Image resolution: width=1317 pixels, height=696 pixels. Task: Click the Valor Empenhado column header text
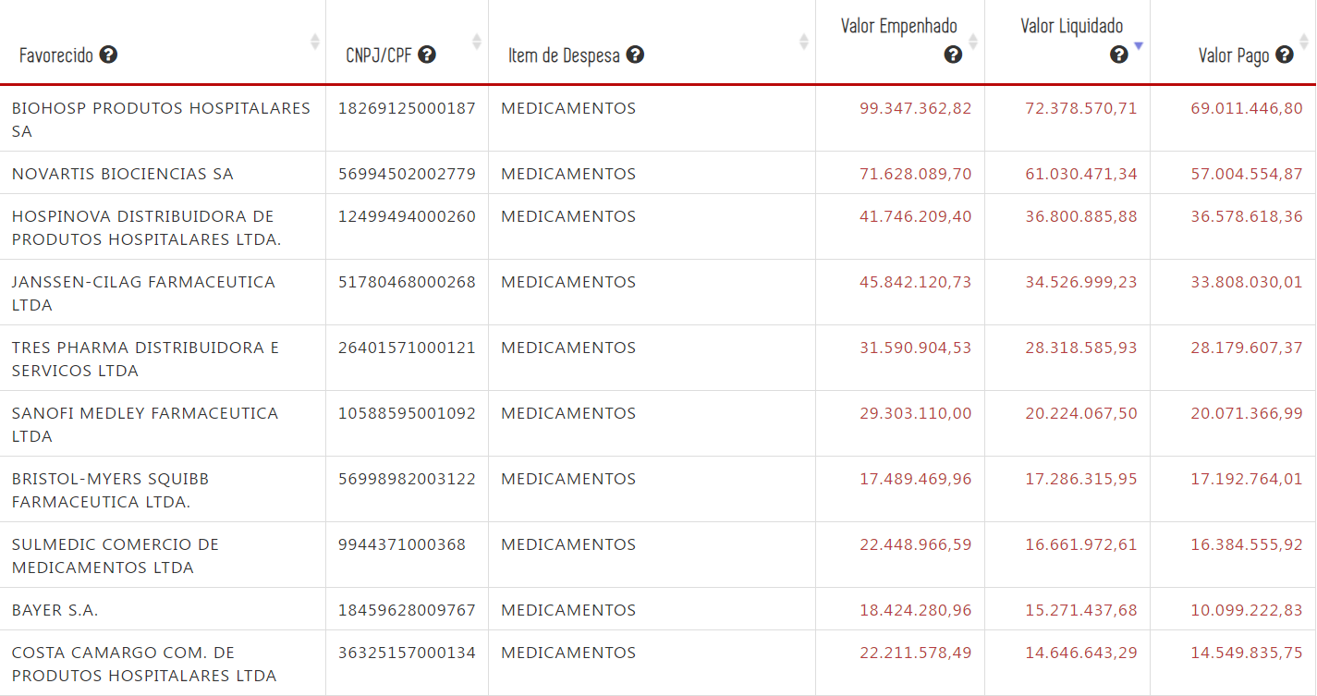coord(898,26)
